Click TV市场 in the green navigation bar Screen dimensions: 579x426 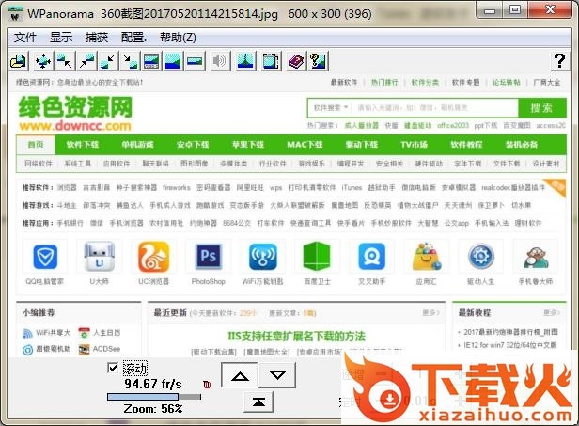414,145
